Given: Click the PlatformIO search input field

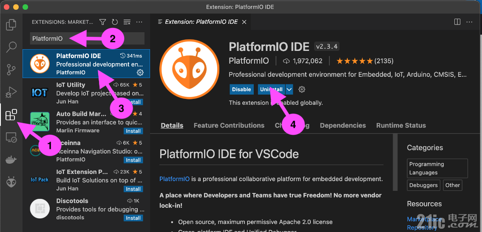Looking at the screenshot, I should click(x=87, y=39).
